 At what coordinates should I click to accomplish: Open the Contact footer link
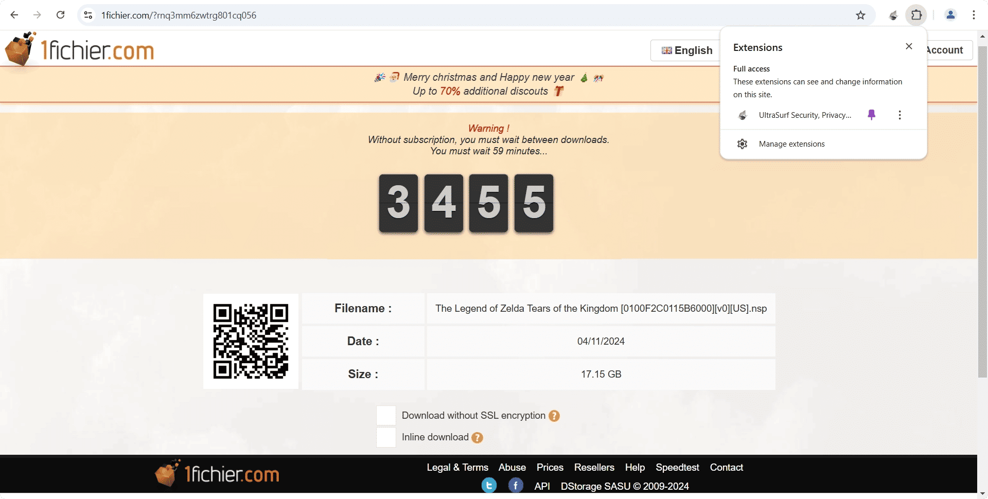[x=727, y=467]
